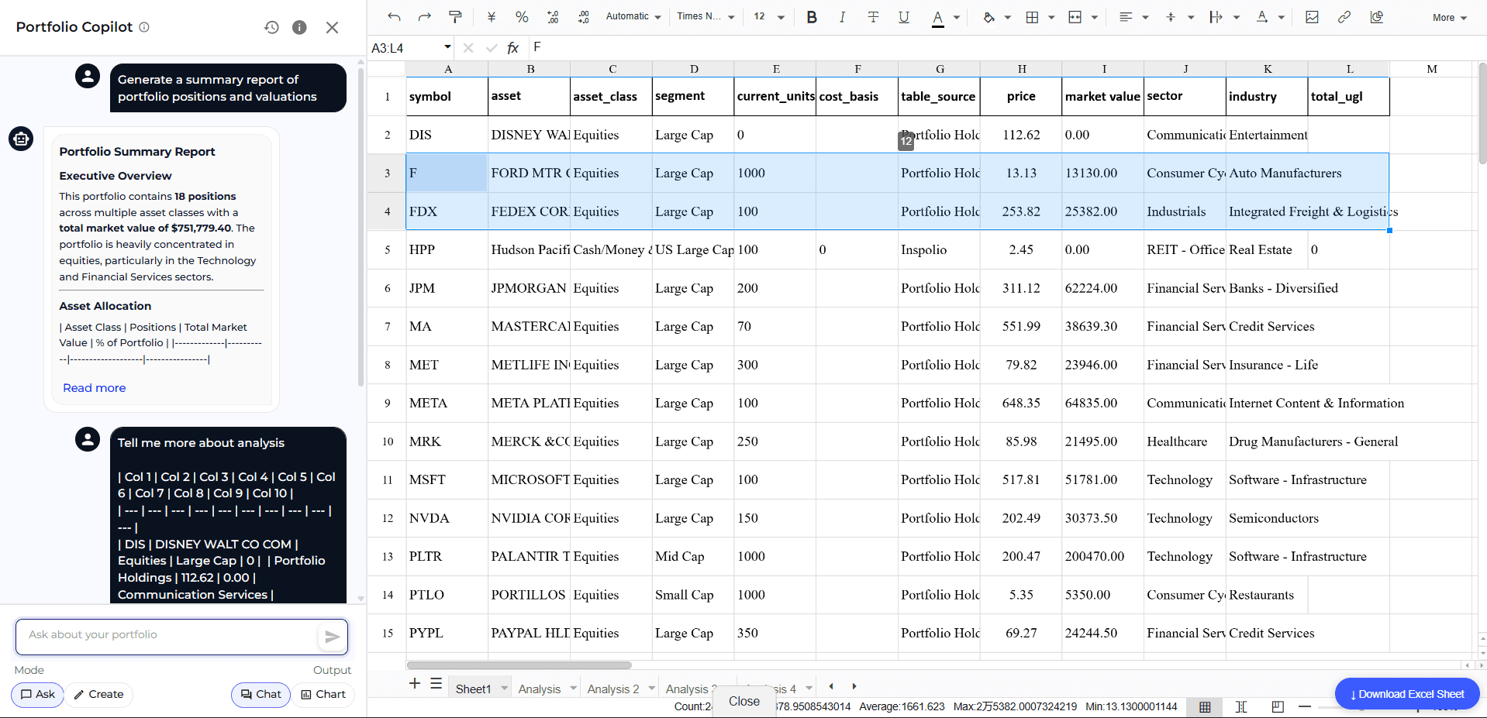Insert an image into the sheet

pos(1312,16)
